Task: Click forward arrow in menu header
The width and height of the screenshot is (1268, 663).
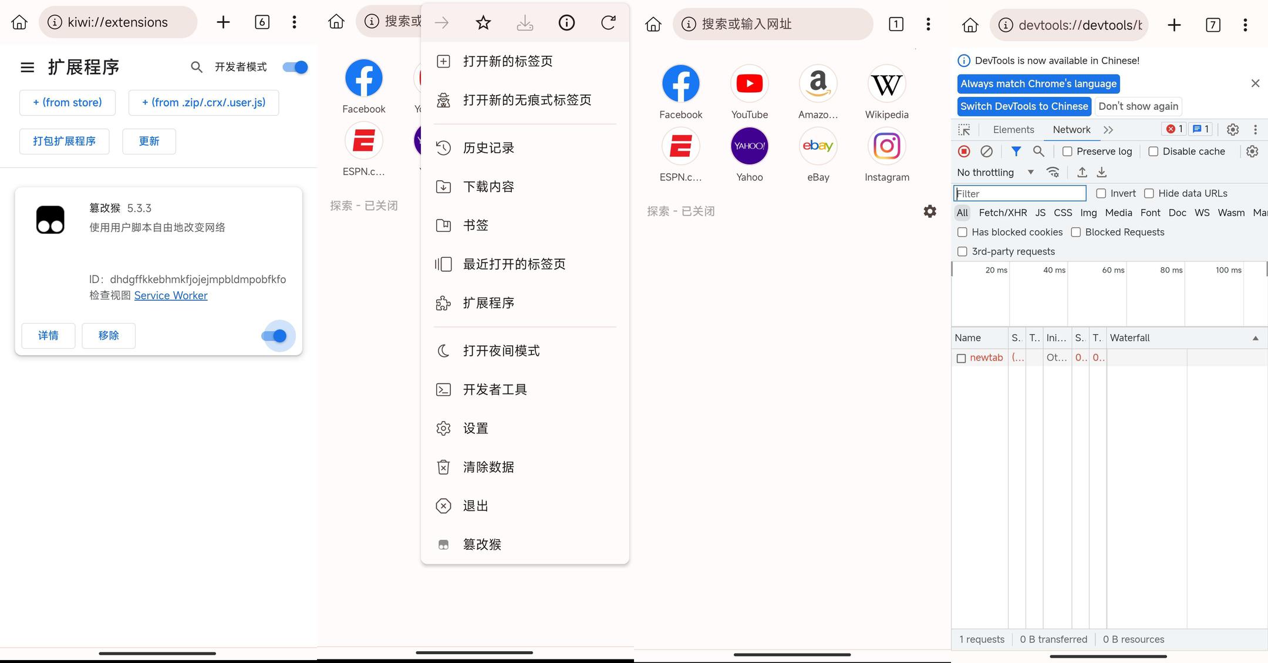Action: pos(441,23)
